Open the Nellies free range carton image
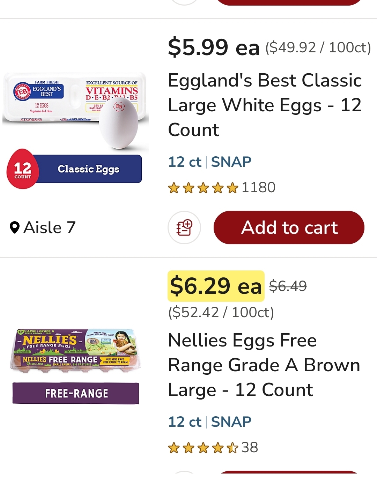 pyautogui.click(x=76, y=350)
